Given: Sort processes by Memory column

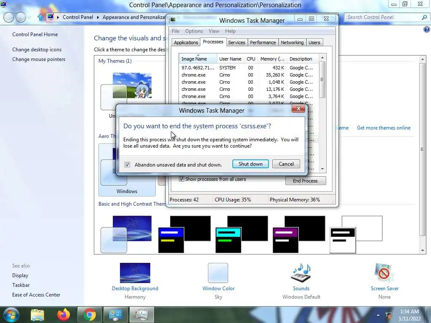Looking at the screenshot, I should tap(272, 59).
